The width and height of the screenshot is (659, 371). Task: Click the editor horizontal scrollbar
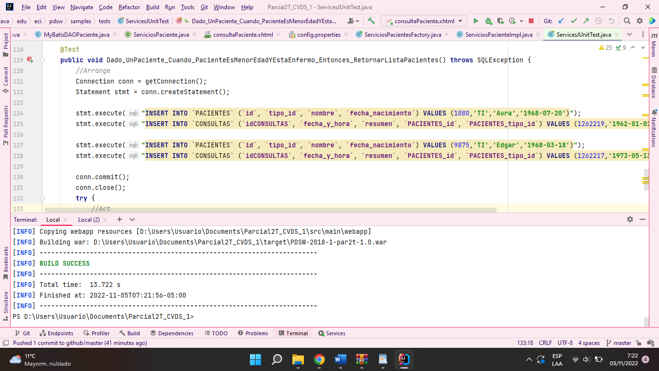pos(270,210)
